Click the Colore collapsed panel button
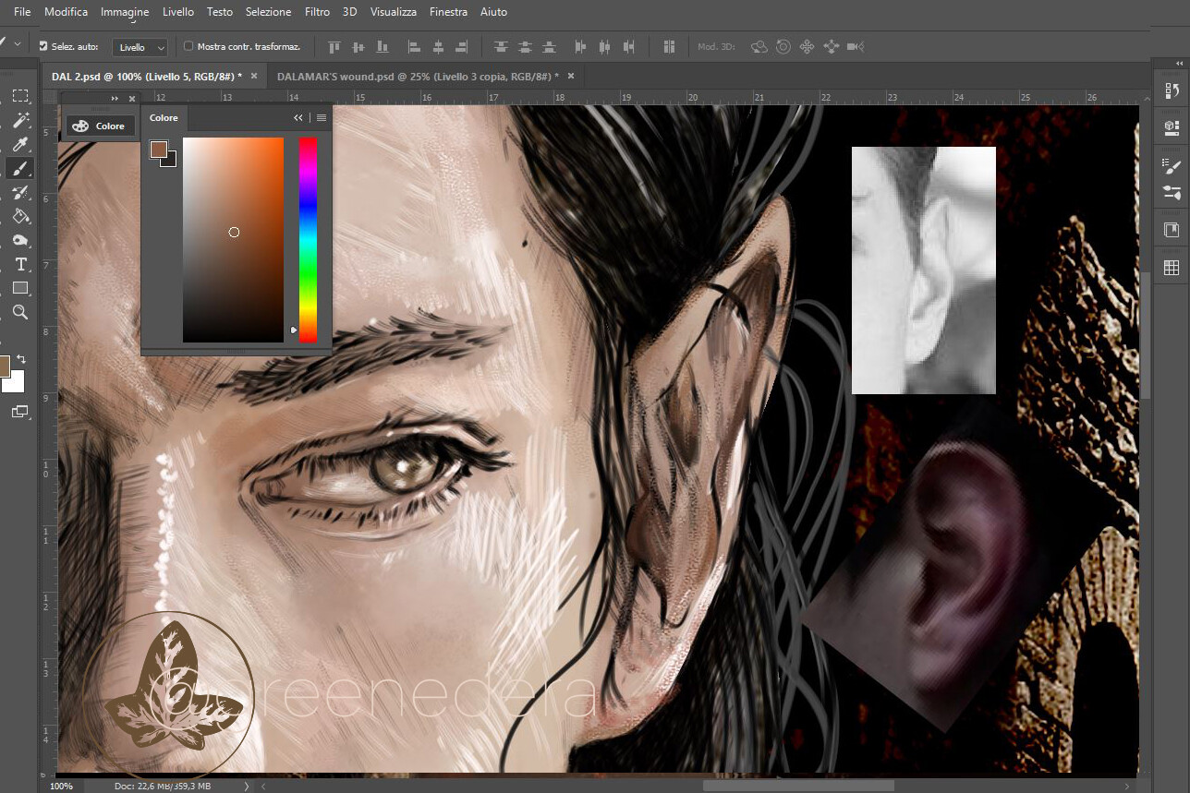 click(x=99, y=126)
